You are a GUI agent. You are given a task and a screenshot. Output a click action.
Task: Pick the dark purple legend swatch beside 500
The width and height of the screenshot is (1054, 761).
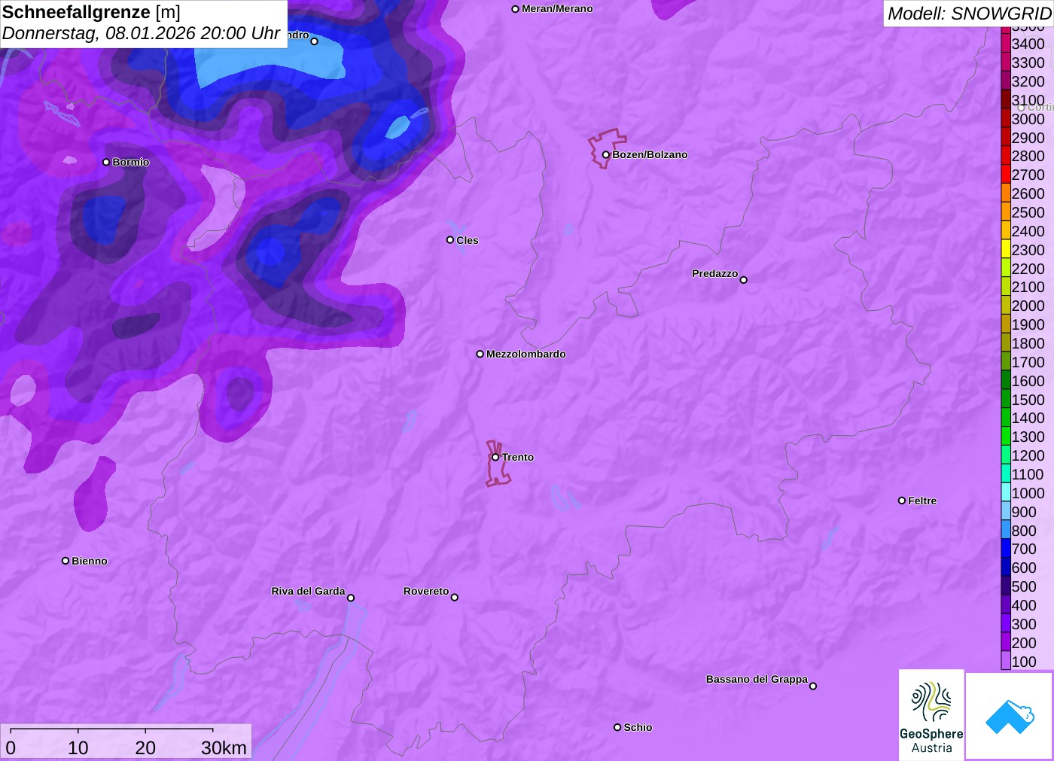click(1006, 586)
